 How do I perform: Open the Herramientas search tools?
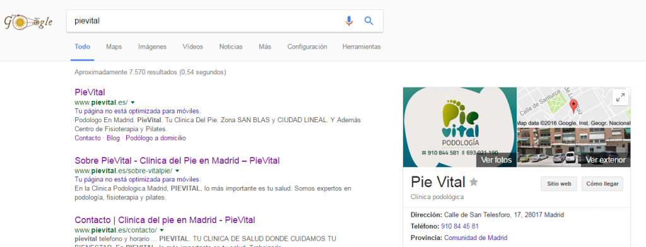click(x=361, y=47)
